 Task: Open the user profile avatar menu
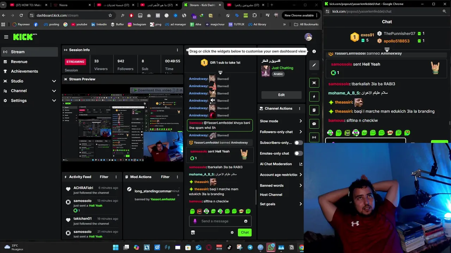tap(308, 37)
